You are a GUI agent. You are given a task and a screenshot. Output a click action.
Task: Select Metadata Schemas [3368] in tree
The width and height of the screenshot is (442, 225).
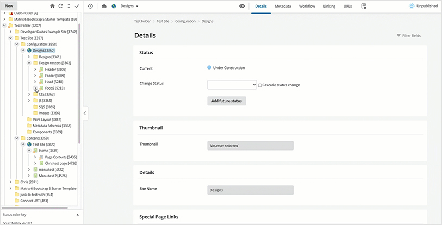(x=52, y=126)
